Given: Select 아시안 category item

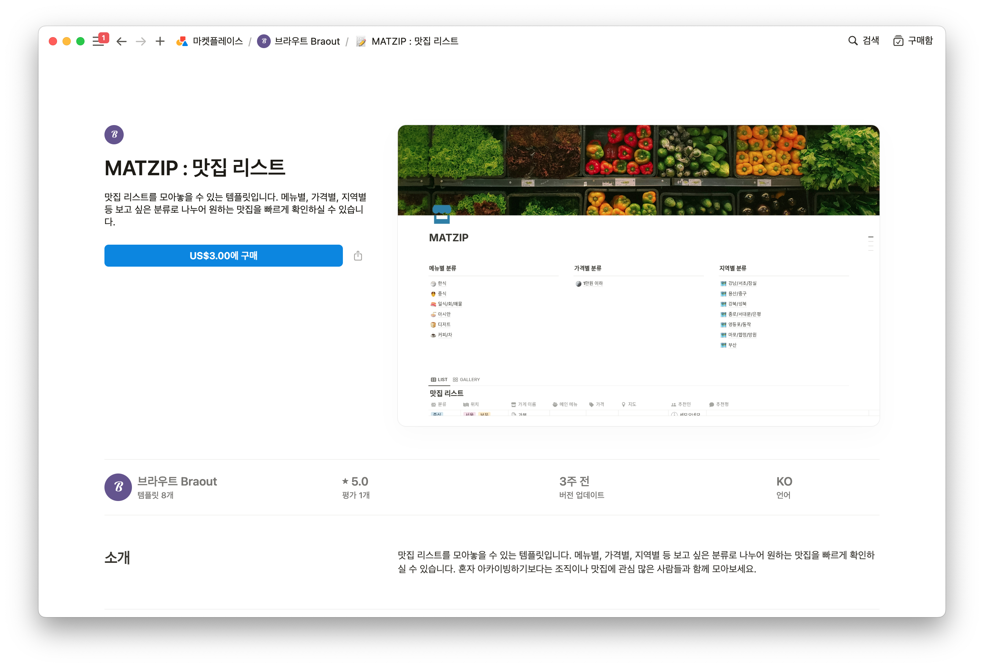Looking at the screenshot, I should (440, 314).
